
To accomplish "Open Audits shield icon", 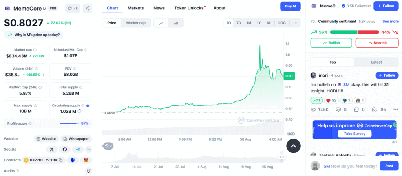I will [x=89, y=171].
